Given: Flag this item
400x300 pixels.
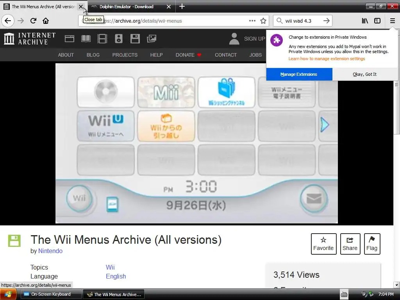Looking at the screenshot, I should [x=372, y=244].
